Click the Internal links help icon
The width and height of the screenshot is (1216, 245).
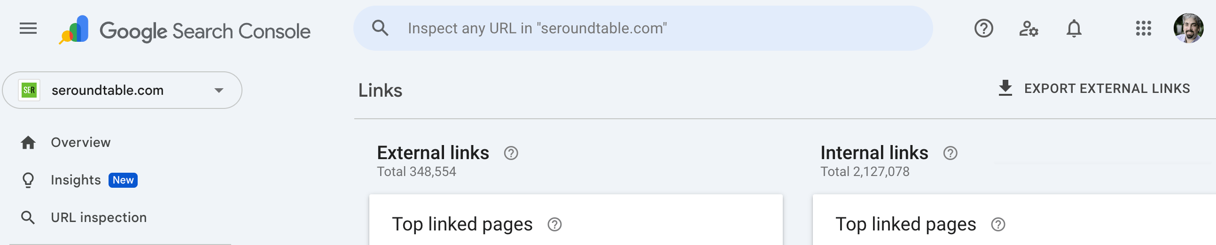point(950,153)
